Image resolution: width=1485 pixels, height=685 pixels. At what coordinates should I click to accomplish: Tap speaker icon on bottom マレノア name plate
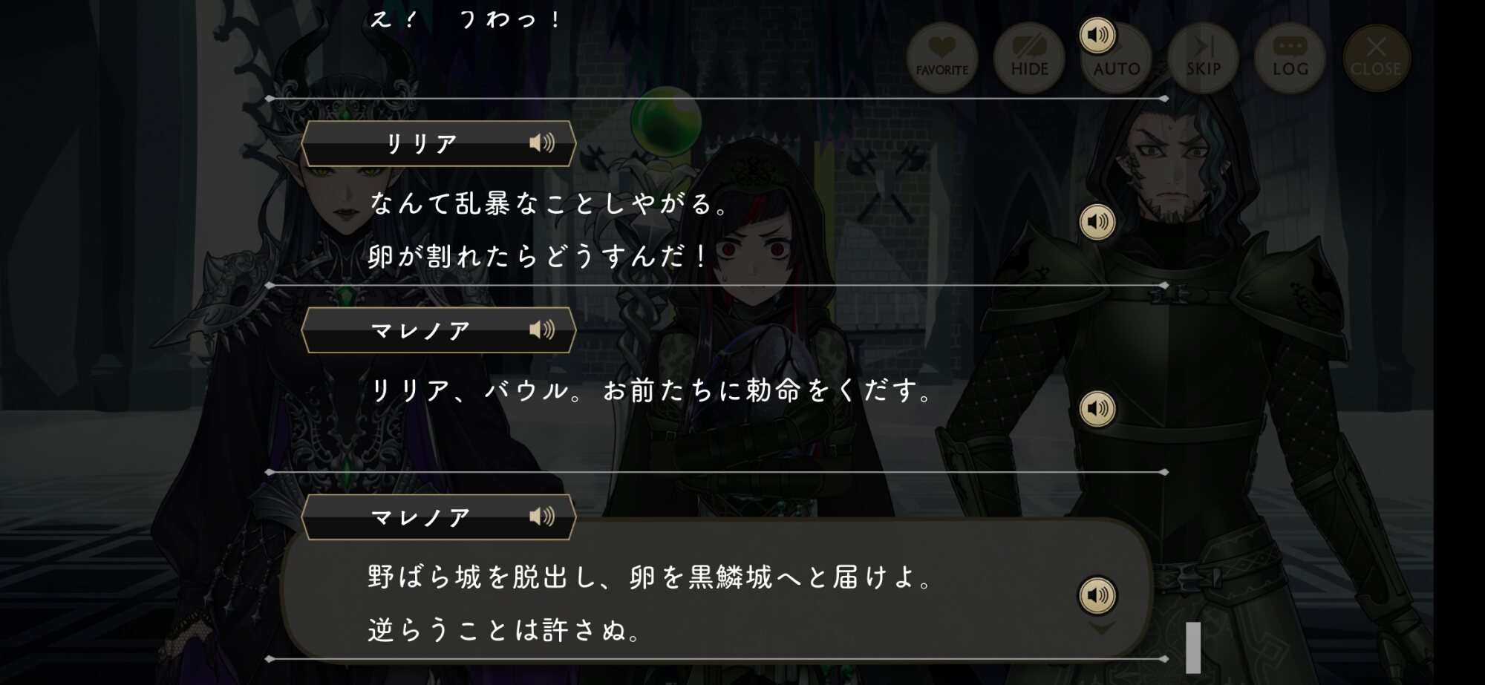542,517
